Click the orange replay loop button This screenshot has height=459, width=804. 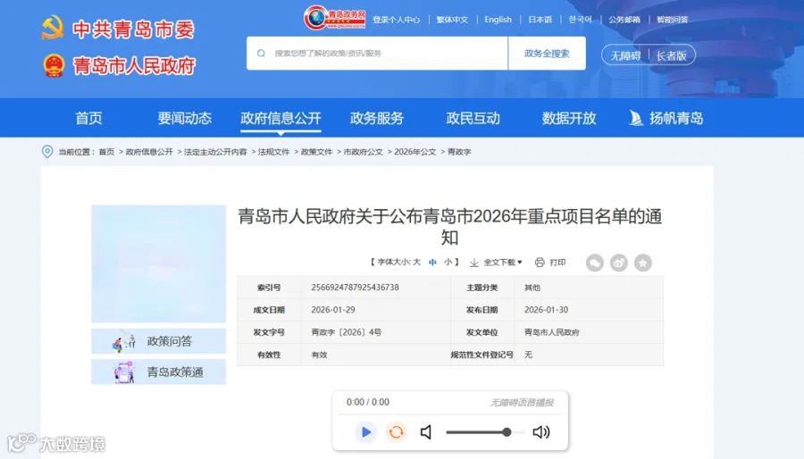(x=397, y=432)
